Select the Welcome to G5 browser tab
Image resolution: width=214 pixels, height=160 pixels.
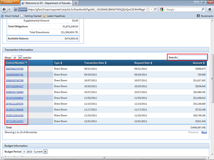click(47, 3)
